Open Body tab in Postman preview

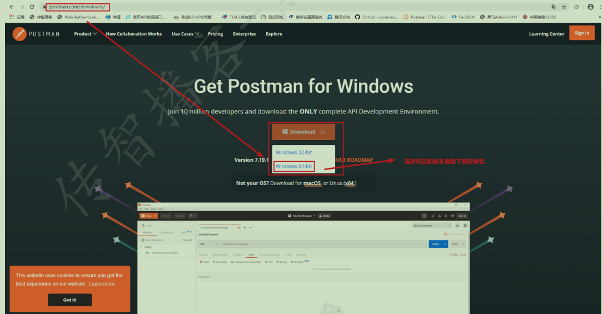pyautogui.click(x=251, y=255)
